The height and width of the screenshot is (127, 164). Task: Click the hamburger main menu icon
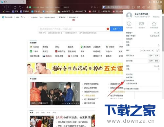(x=160, y=7)
